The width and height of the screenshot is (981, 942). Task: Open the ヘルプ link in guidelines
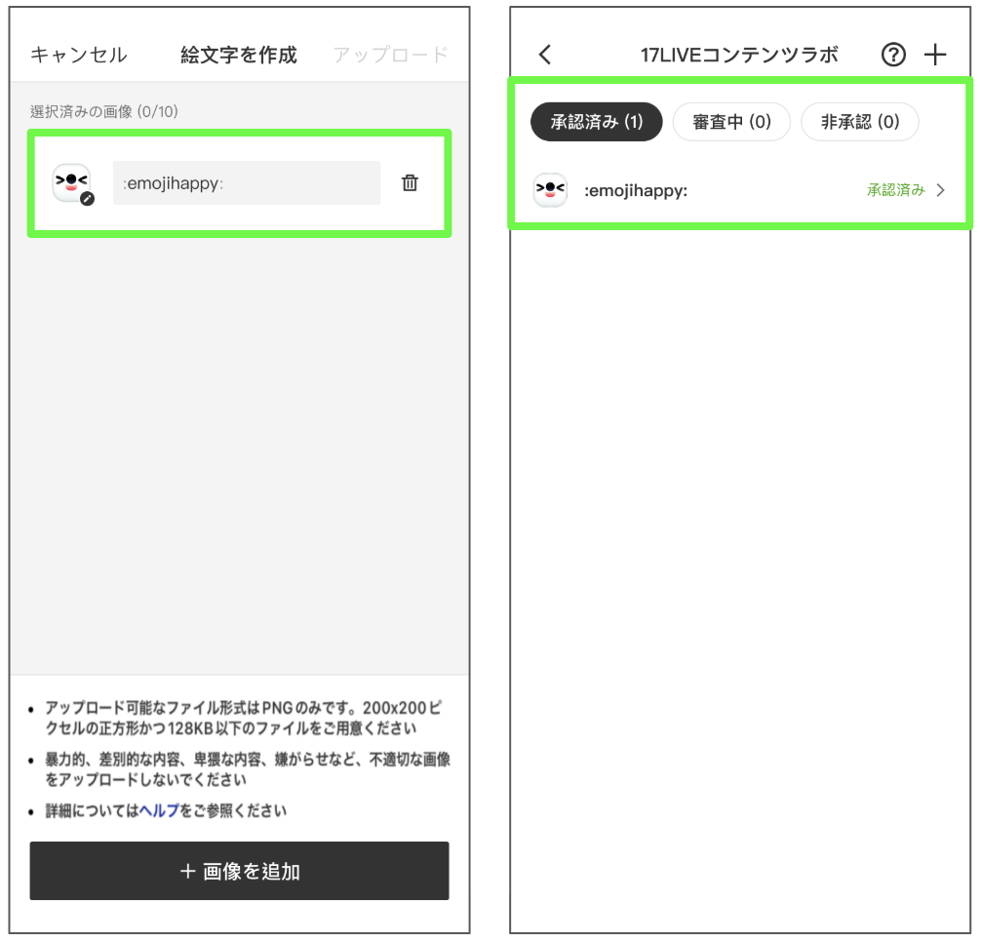click(x=159, y=810)
